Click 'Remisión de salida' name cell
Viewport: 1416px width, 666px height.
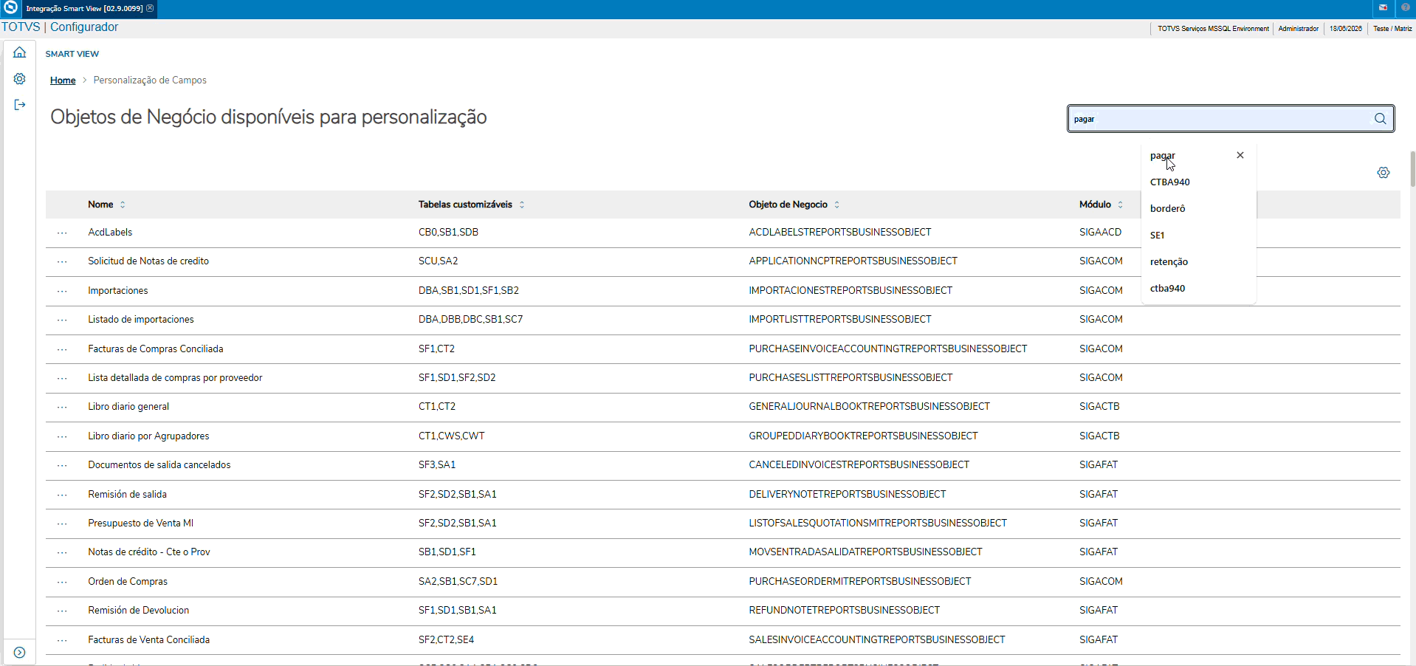(127, 495)
